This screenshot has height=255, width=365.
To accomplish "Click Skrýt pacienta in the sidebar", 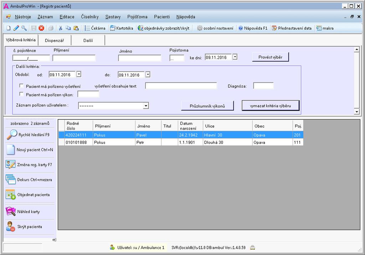I will tap(30, 227).
